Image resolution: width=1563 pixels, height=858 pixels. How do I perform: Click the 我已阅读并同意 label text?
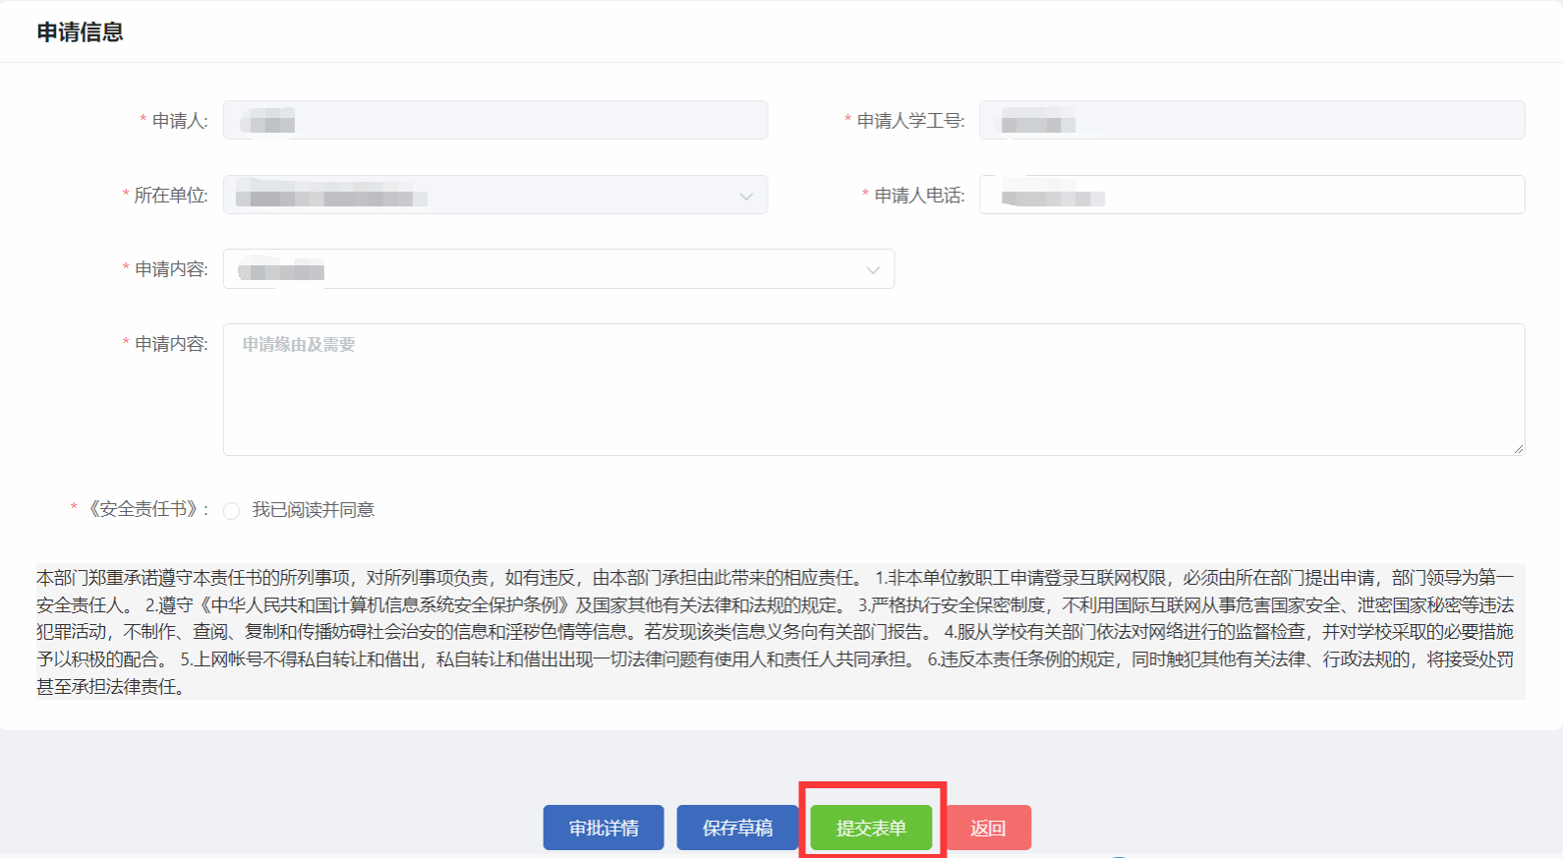click(313, 510)
